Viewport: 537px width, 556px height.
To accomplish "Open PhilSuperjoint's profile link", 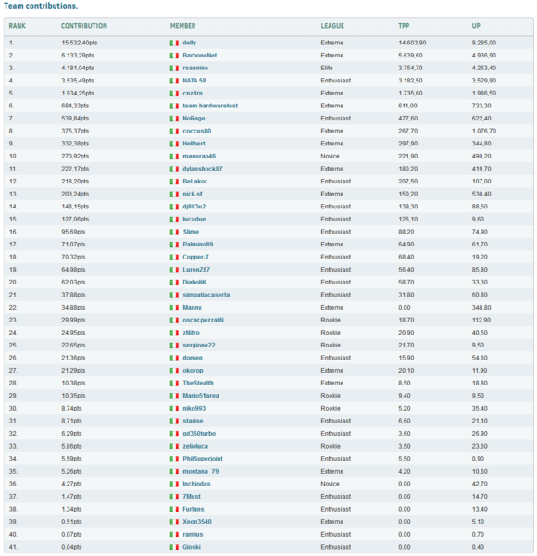I will point(203,459).
